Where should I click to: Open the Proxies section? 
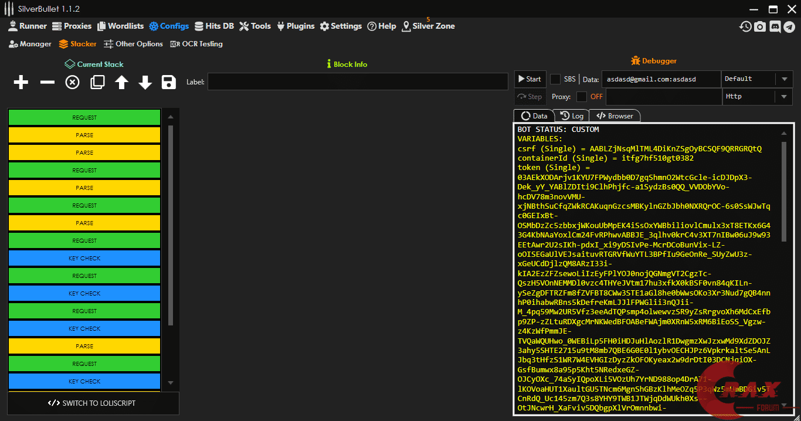tap(72, 26)
